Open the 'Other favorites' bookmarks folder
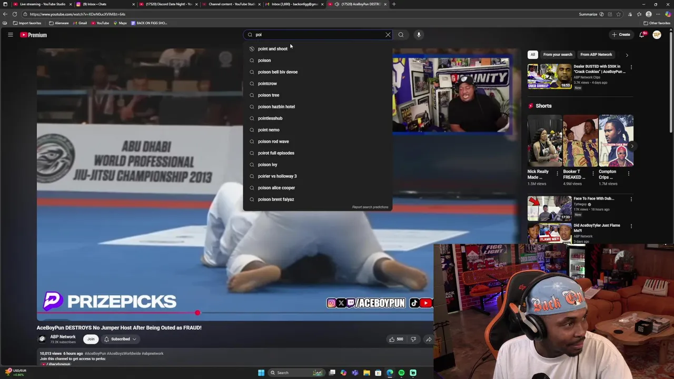 point(657,23)
